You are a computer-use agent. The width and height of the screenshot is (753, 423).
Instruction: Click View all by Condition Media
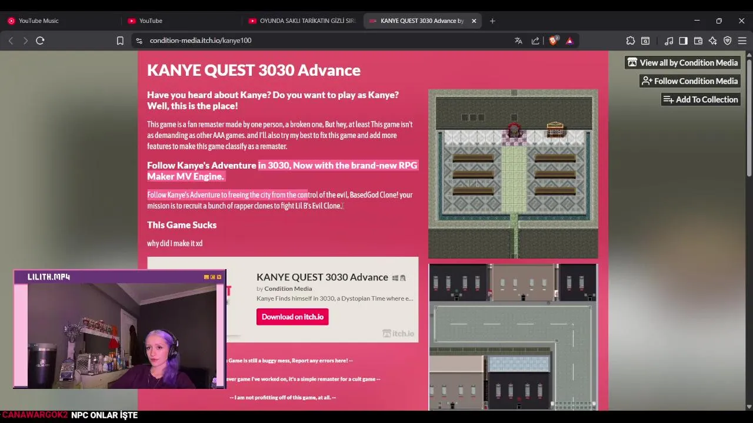click(x=682, y=63)
